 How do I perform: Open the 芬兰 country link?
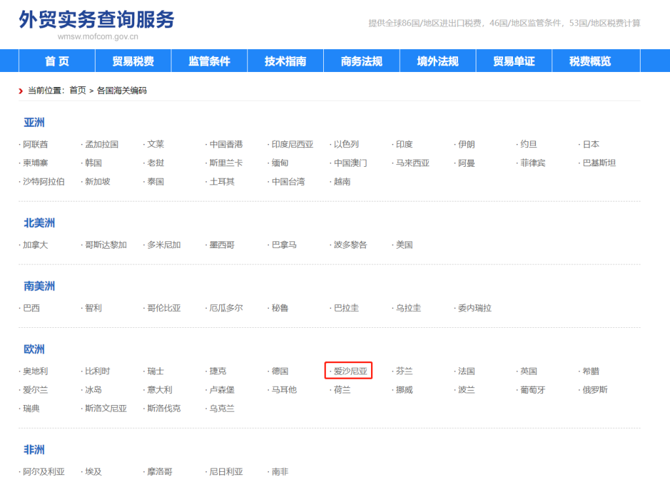(404, 372)
